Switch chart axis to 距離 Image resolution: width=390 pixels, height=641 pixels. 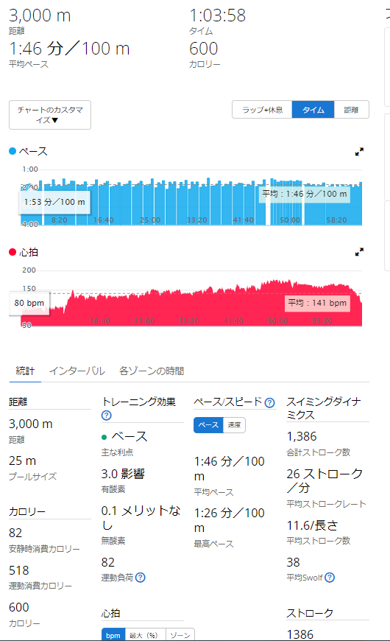[x=351, y=110]
